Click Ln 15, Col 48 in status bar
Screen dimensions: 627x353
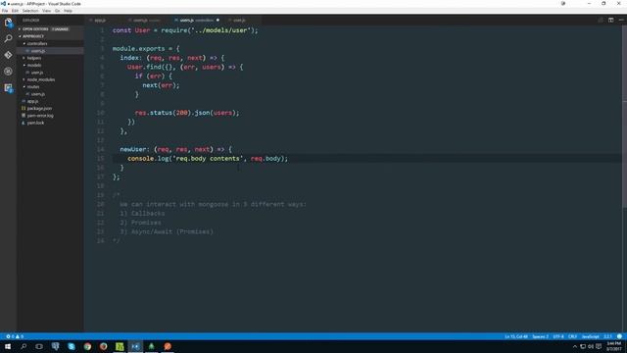click(516, 336)
